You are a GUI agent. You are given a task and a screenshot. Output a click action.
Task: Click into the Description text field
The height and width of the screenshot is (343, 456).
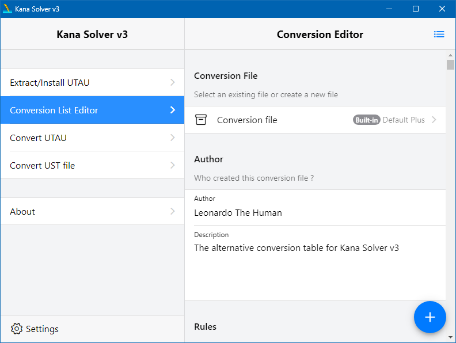(x=316, y=263)
